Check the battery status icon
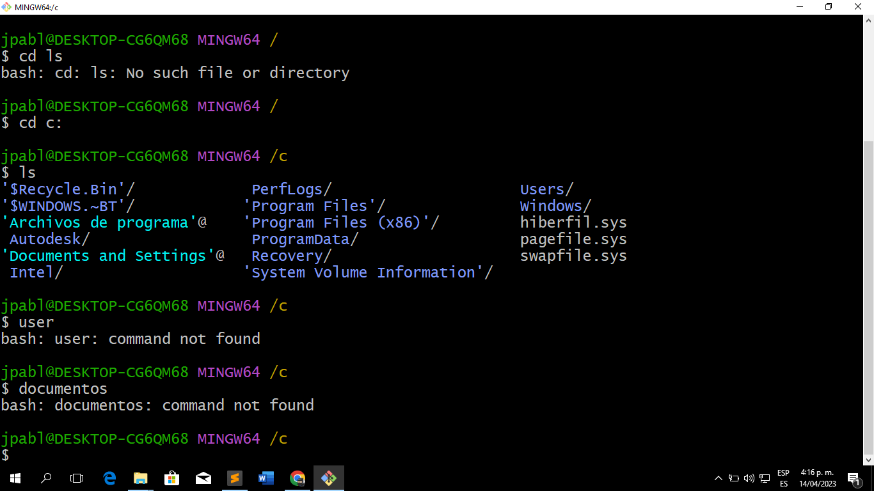This screenshot has height=491, width=874. (734, 478)
